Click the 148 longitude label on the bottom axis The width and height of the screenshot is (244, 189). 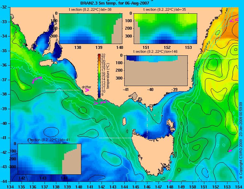[x=170, y=187]
